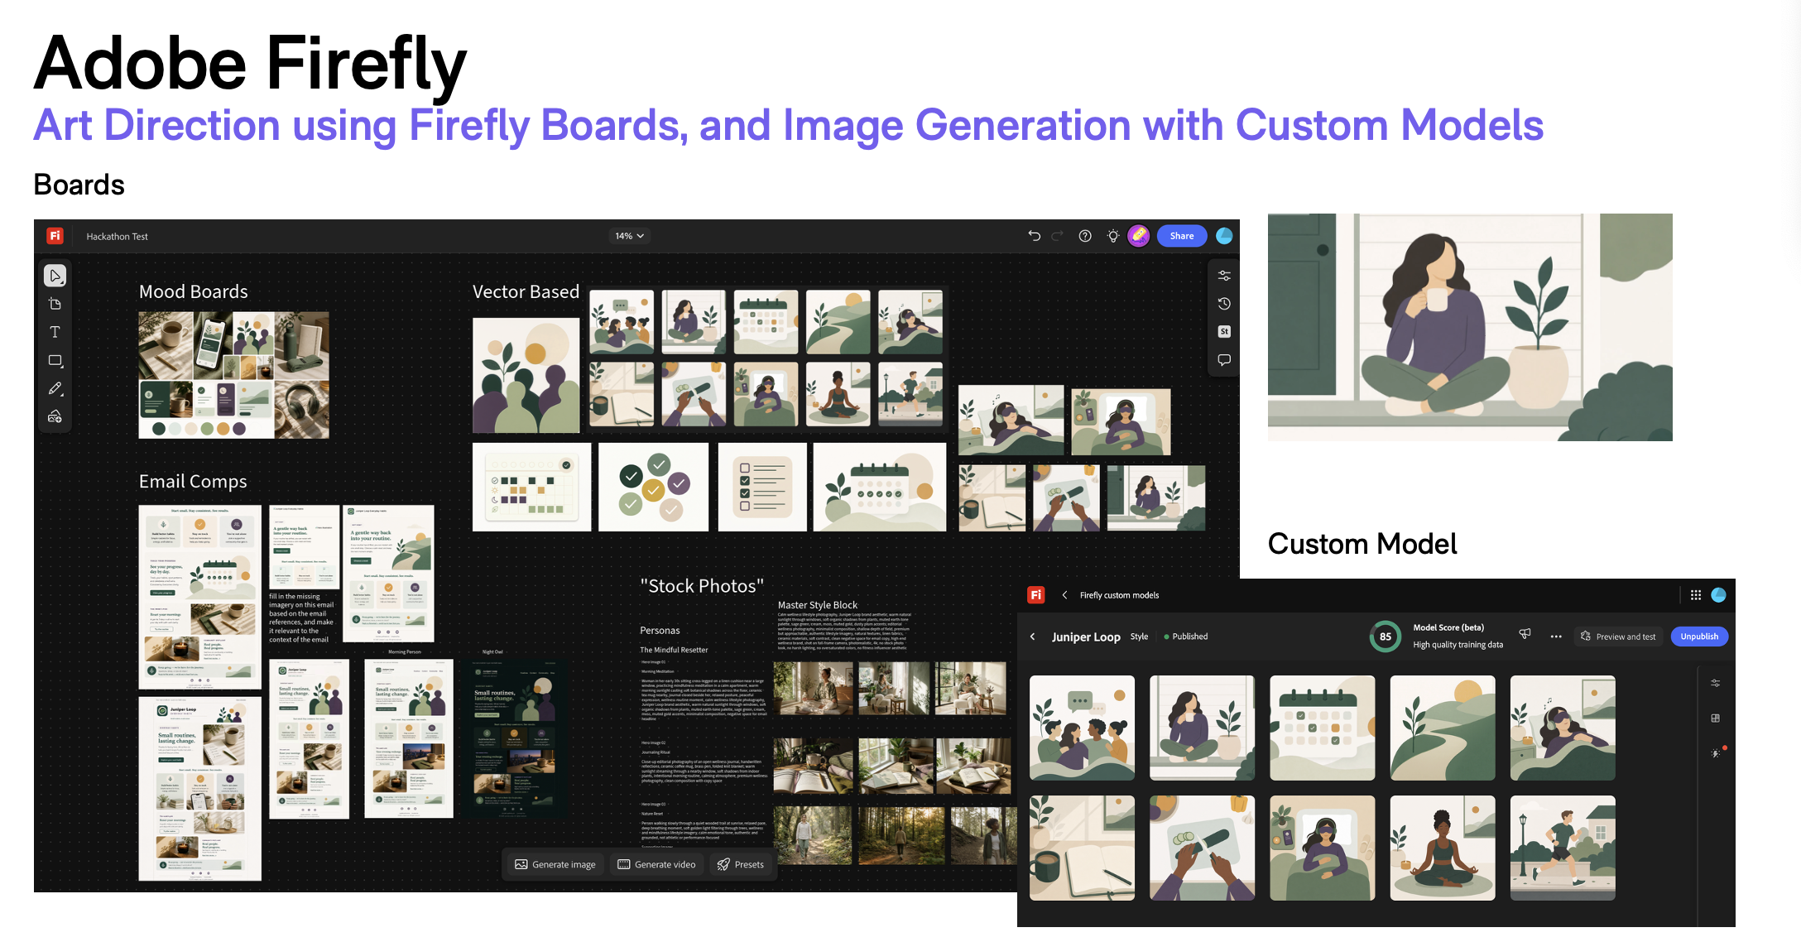
Task: Click the "Style" label next to Juniper Loop
Action: pyautogui.click(x=1139, y=637)
